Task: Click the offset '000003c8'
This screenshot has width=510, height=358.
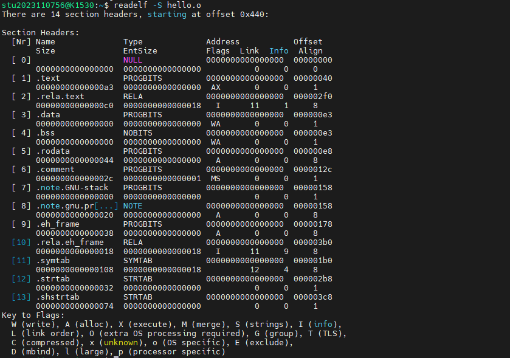Action: point(313,297)
